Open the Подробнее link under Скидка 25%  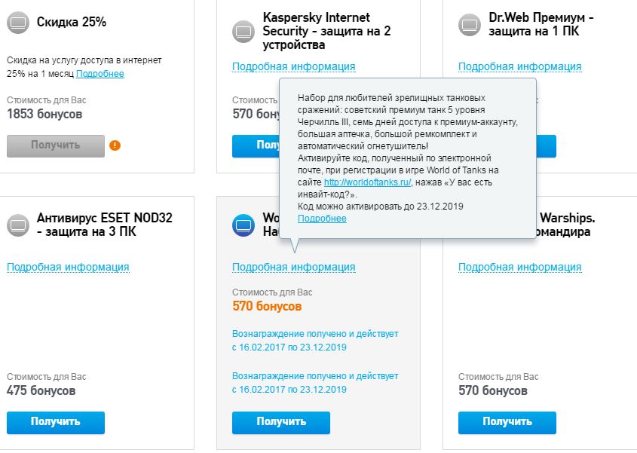[x=100, y=74]
